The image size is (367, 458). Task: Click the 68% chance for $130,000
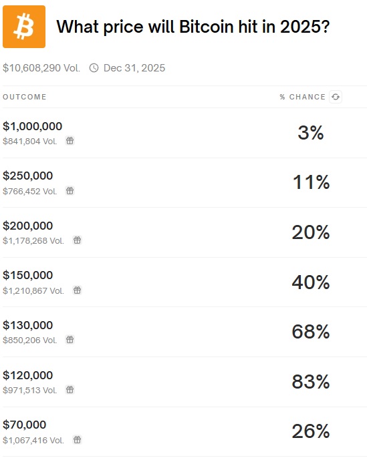pyautogui.click(x=311, y=332)
